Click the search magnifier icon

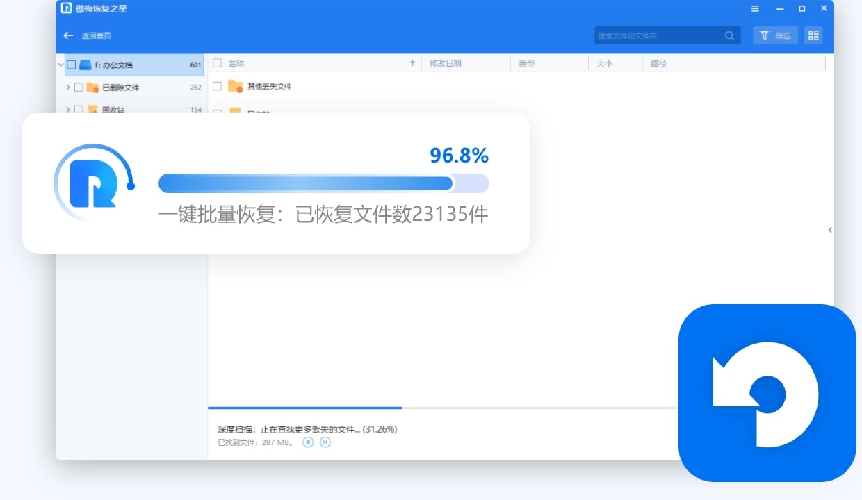click(x=729, y=35)
